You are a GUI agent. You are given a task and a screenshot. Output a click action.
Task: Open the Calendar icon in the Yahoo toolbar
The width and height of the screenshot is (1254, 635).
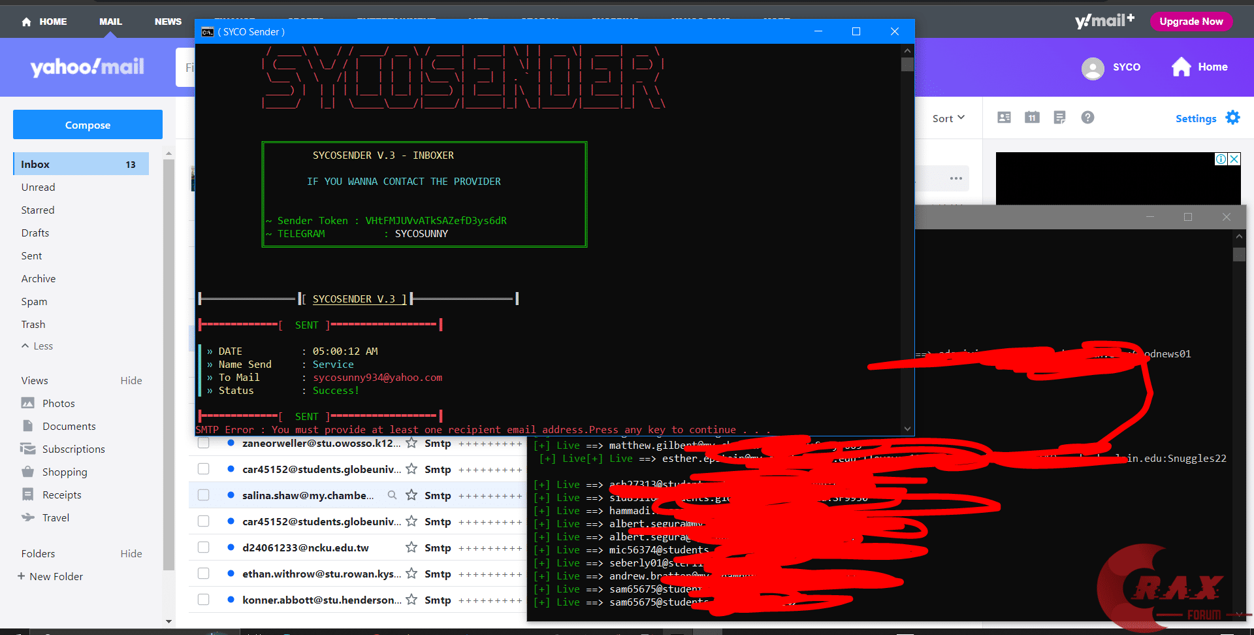[x=1032, y=118]
